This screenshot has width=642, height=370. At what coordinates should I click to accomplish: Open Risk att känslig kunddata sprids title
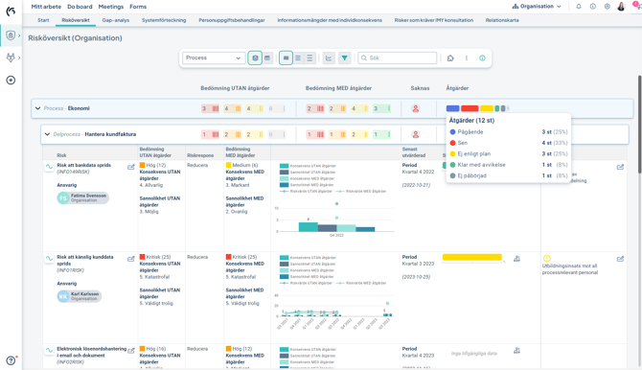click(85, 260)
